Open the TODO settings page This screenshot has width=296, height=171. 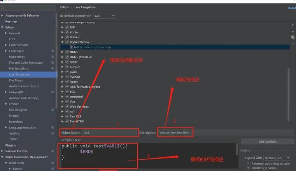13,139
